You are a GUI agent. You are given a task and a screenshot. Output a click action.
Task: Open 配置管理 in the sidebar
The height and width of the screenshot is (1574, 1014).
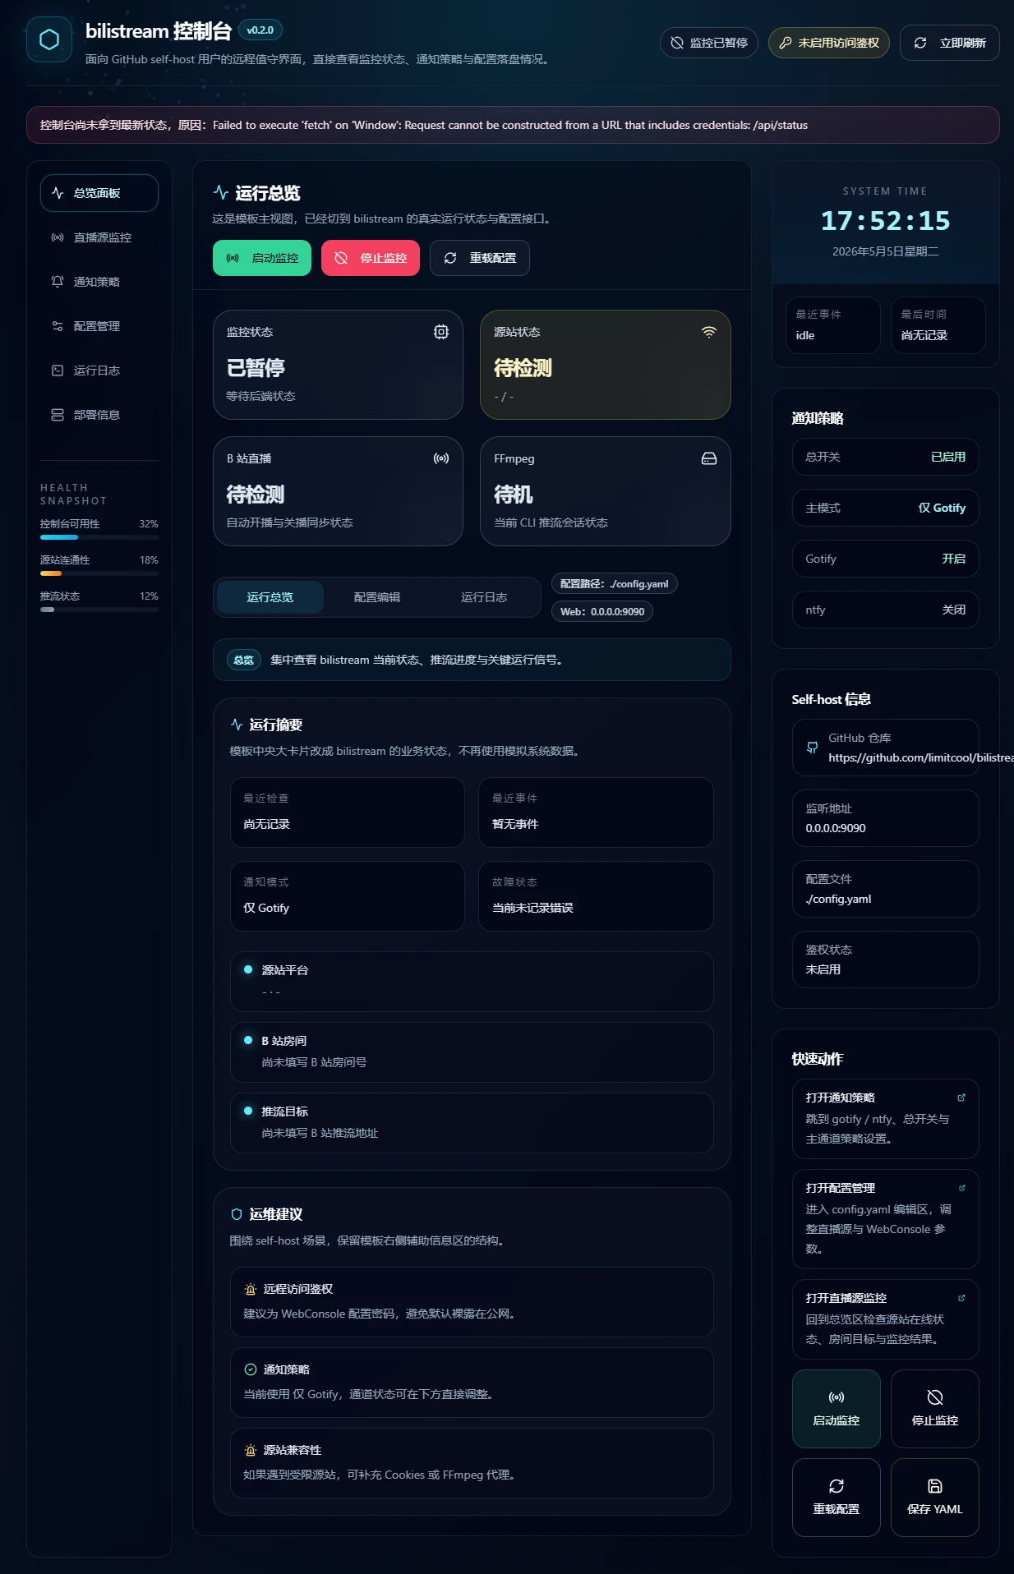coord(99,326)
